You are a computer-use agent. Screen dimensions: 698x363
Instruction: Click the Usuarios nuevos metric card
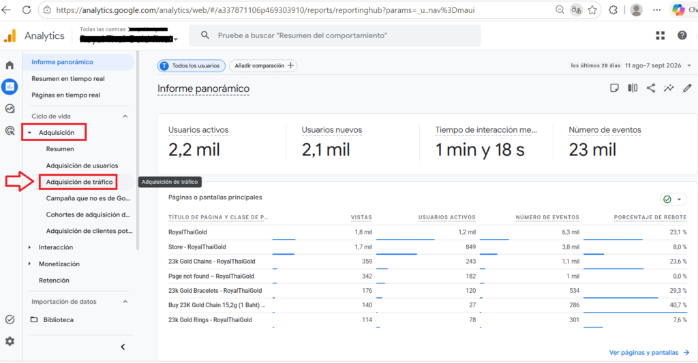(352, 143)
